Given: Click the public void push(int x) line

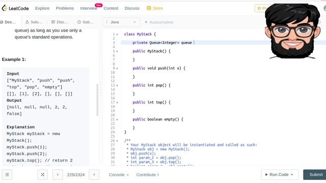Looking at the screenshot, I should coord(159,68).
